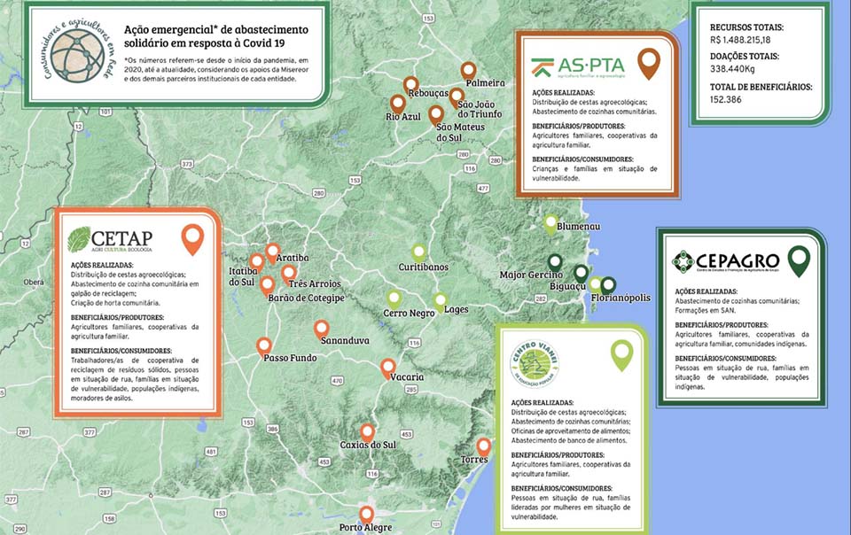Click 'AÇÕES REALIZADAS:' in the CETAP card
This screenshot has height=535, width=851.
coord(101,266)
